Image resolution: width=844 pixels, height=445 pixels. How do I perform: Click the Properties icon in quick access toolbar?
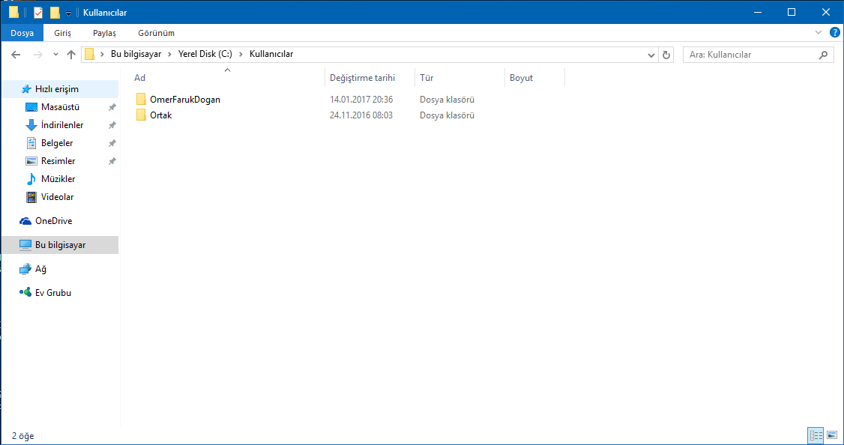click(x=38, y=13)
